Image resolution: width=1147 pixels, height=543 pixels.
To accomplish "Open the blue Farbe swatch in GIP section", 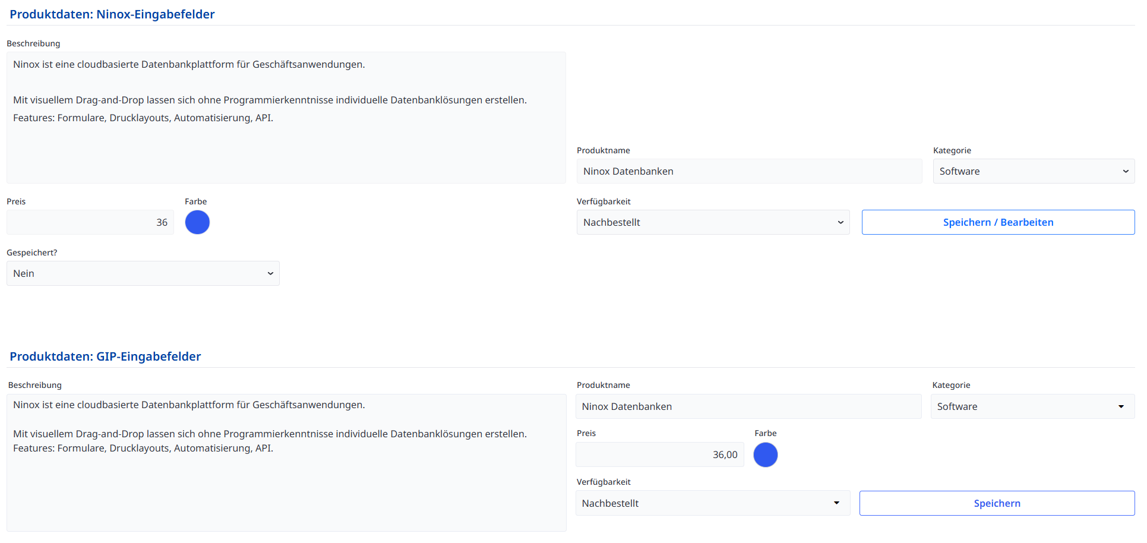I will pos(765,455).
